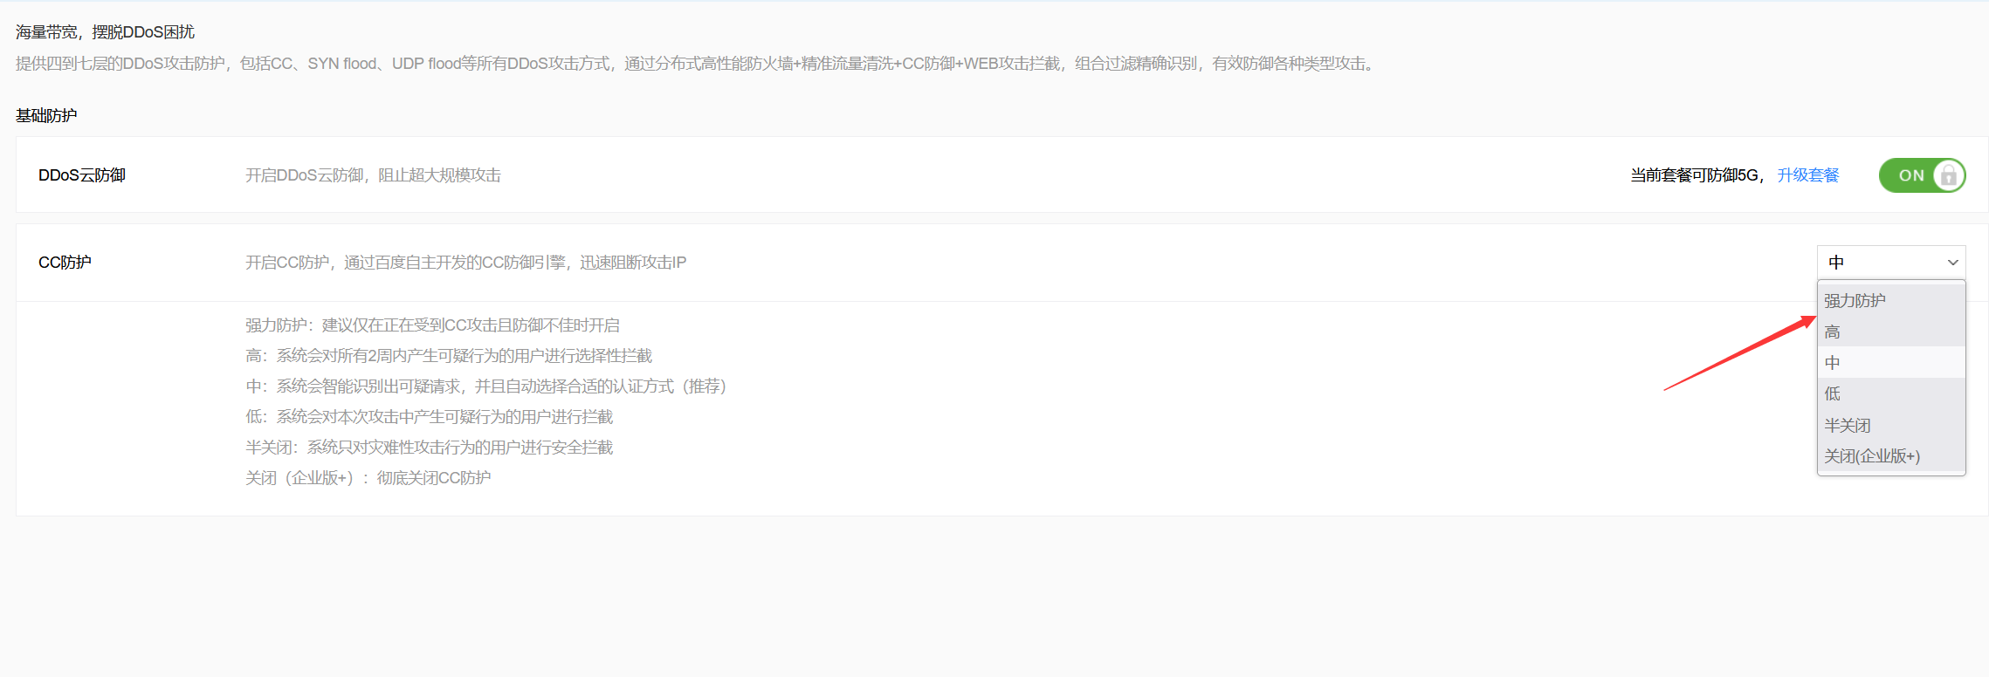Click description 开启CC防护，通过百度自主开发的CC防御引擎
Viewport: 1989px width, 677px height.
pos(465,263)
